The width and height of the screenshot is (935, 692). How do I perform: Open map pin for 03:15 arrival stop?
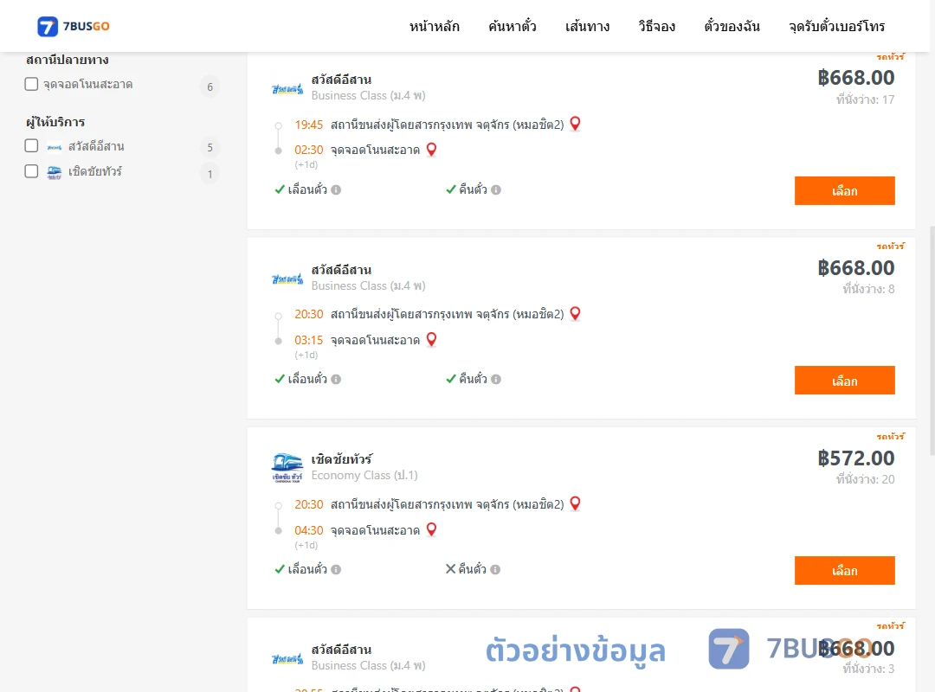tap(431, 339)
